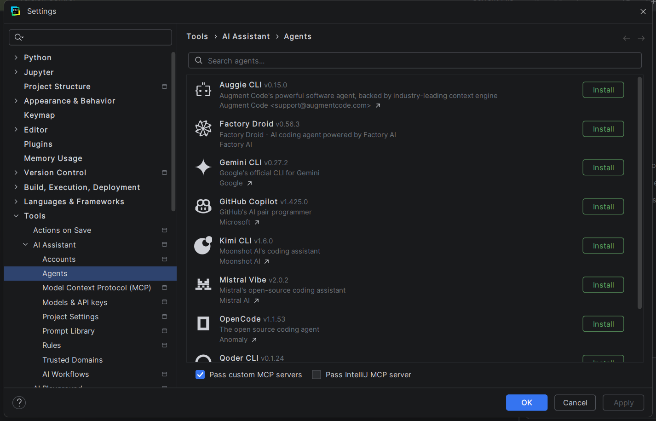Image resolution: width=656 pixels, height=421 pixels.
Task: Expand Appearance & Behavior section
Action: click(16, 101)
